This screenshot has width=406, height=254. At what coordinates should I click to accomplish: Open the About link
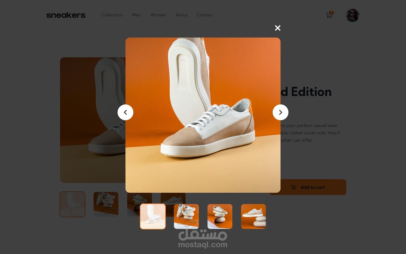click(181, 15)
